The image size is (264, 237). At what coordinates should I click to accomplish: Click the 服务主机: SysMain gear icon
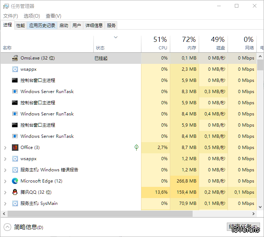point(15,203)
